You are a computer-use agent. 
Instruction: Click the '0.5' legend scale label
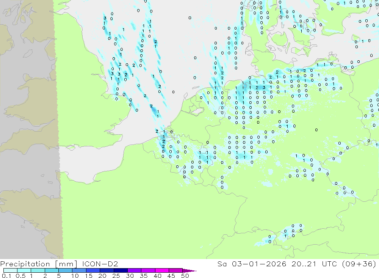(20, 276)
